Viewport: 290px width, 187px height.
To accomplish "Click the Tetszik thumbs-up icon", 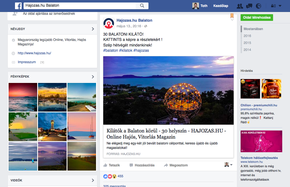I will [x=105, y=165].
